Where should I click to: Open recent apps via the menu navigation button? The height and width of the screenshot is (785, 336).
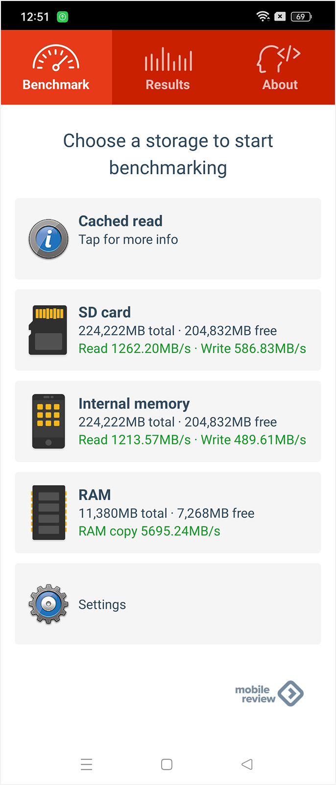pos(87,764)
